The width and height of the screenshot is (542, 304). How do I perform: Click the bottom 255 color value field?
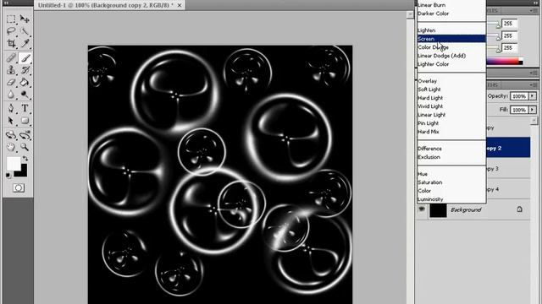[x=509, y=48]
